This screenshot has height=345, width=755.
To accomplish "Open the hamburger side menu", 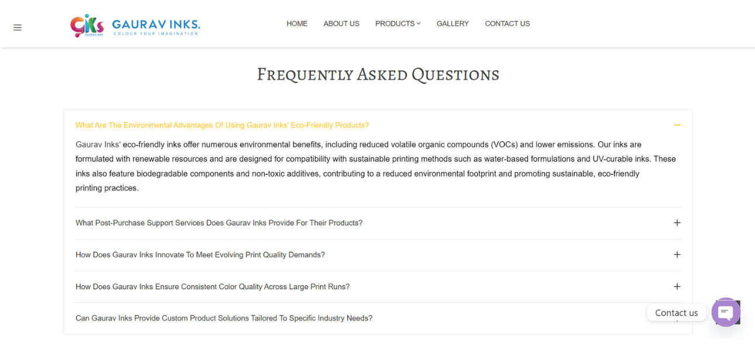I will [18, 27].
